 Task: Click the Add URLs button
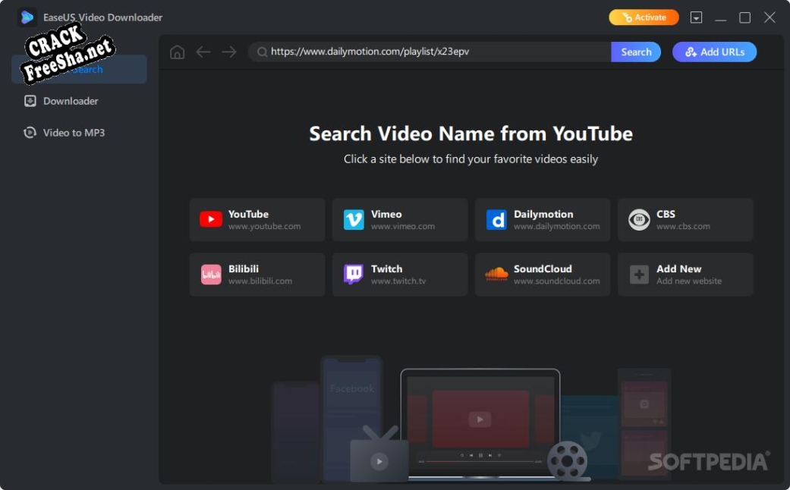714,52
